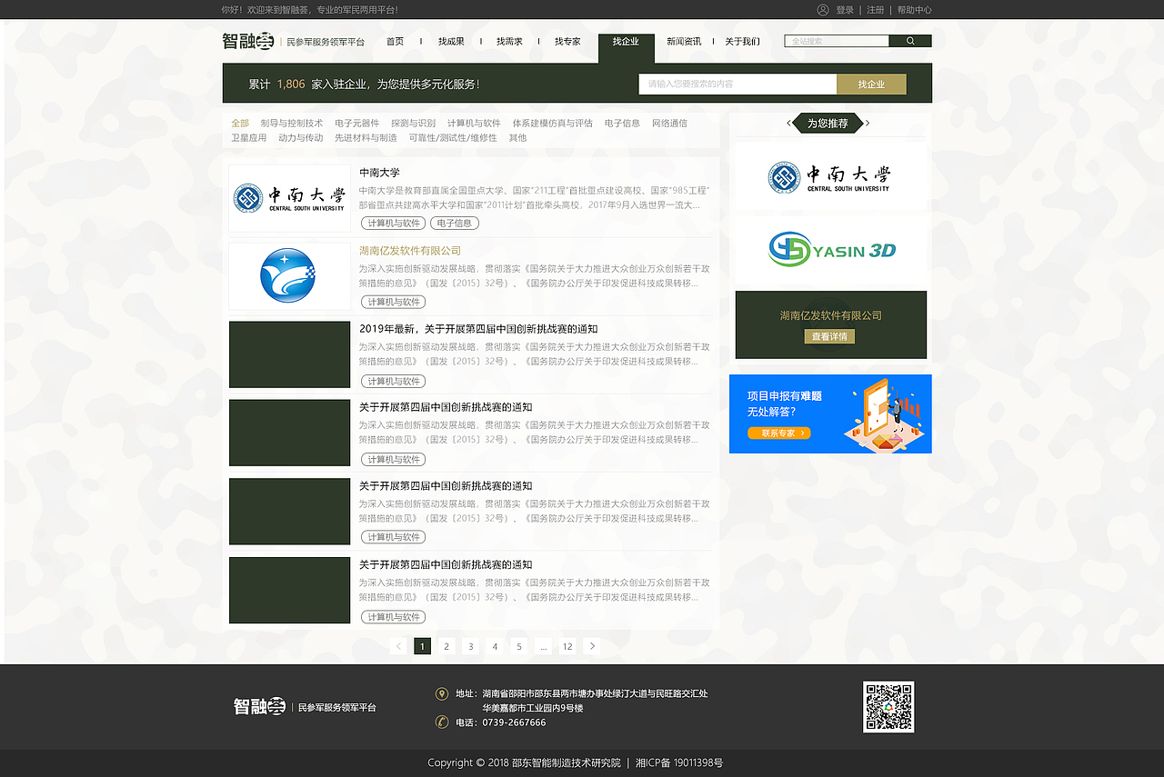
Task: Filter by 卫星应用 category
Action: 249,138
